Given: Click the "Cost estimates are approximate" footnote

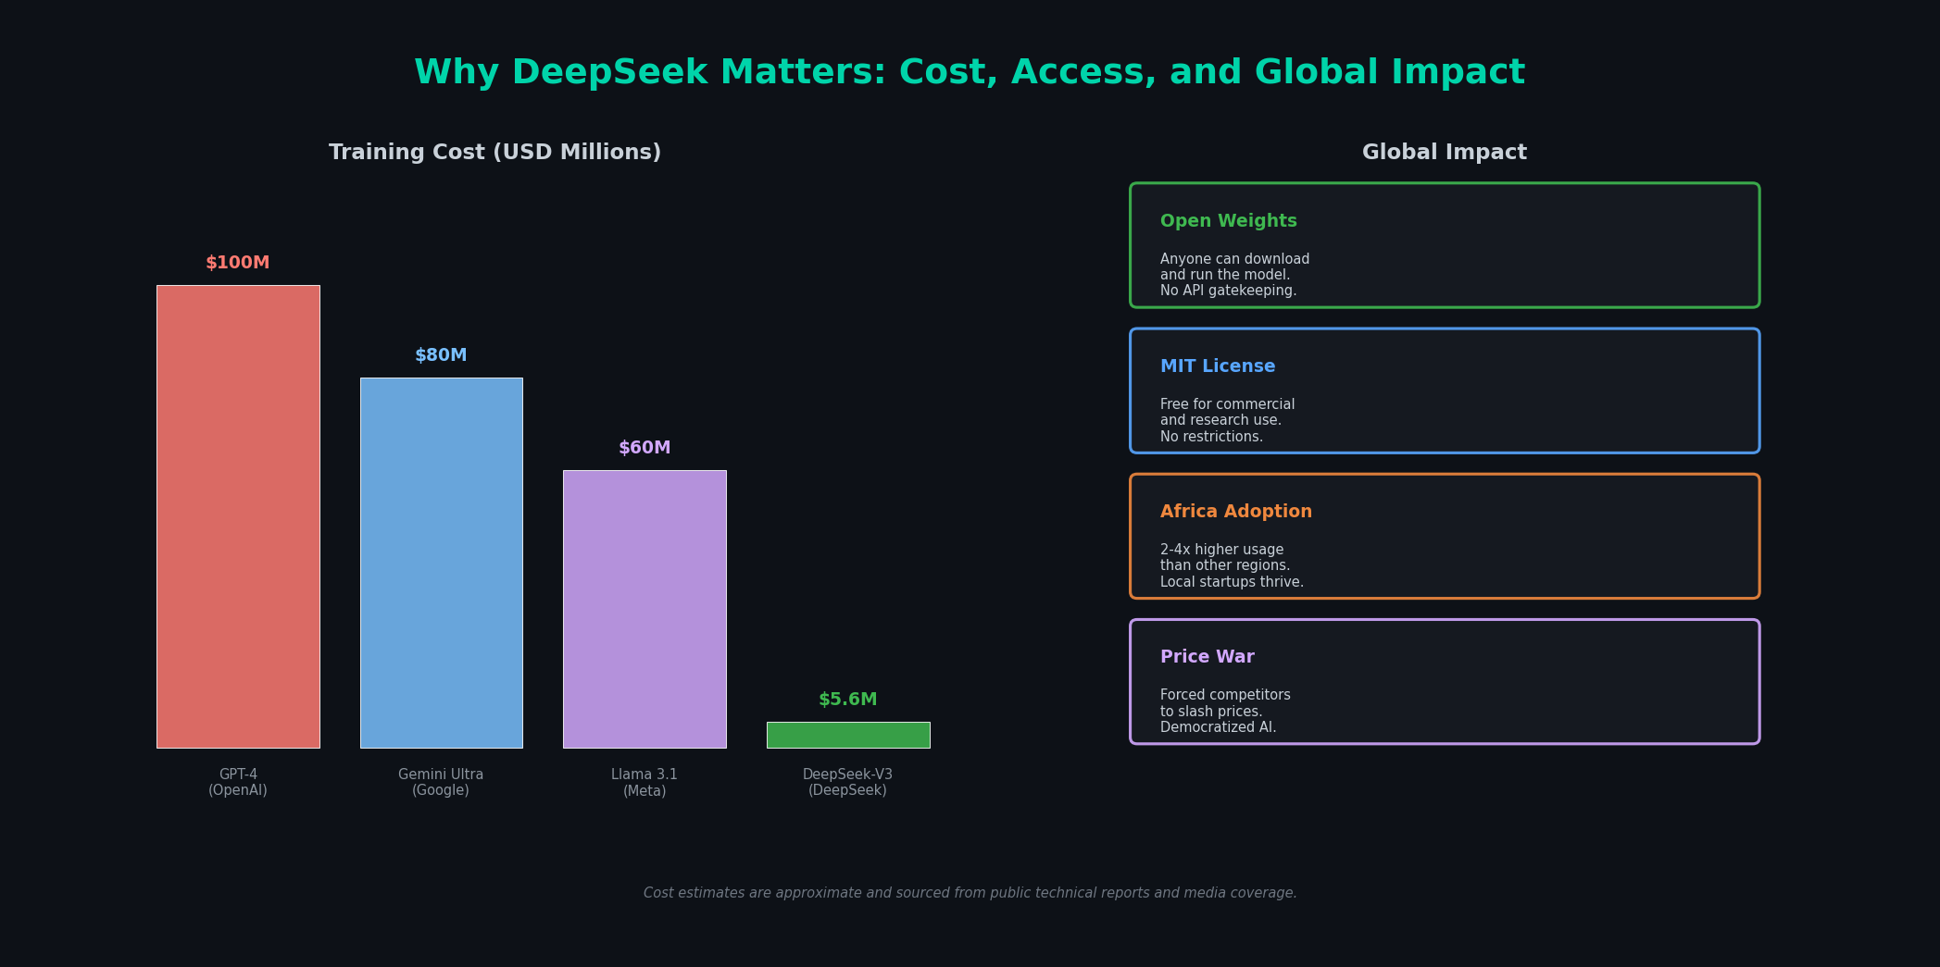Looking at the screenshot, I should click(x=970, y=893).
